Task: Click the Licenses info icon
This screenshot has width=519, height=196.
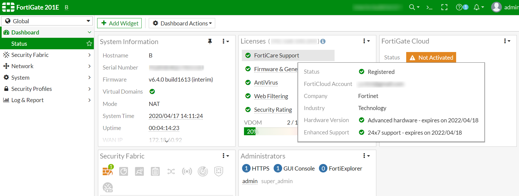Action: [323, 41]
